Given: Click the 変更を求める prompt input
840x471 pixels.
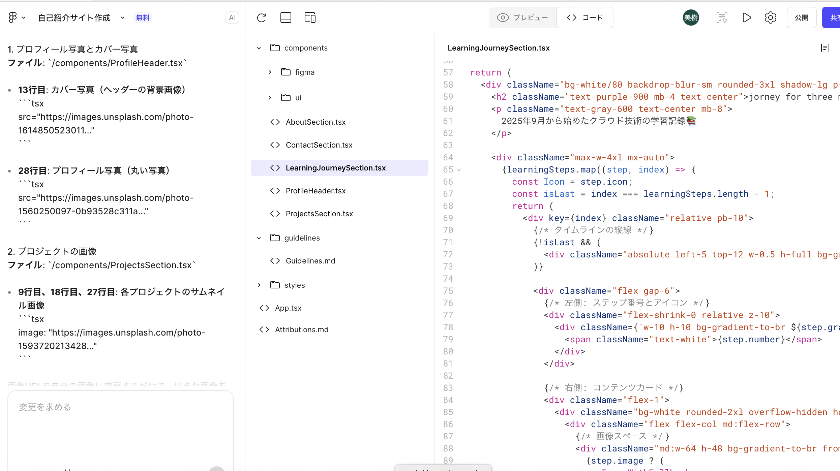Looking at the screenshot, I should click(x=120, y=425).
